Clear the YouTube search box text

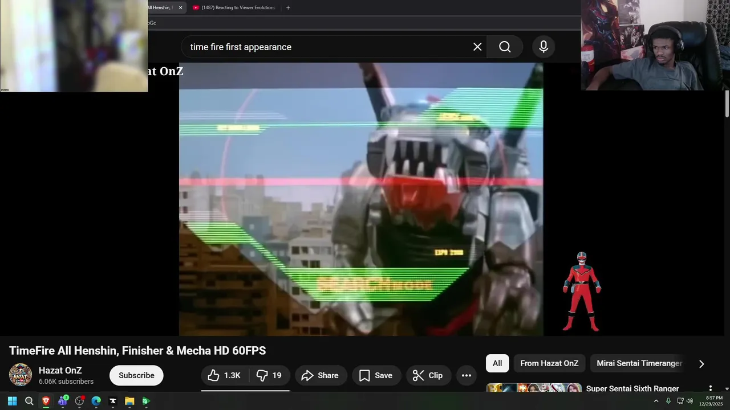pos(477,47)
